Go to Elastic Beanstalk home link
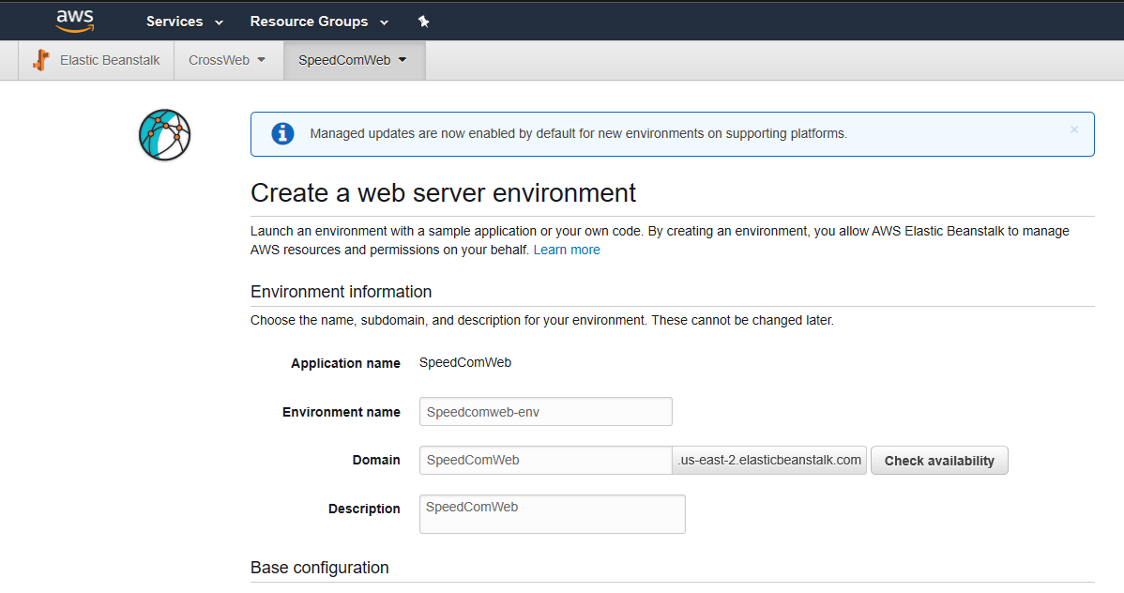Image resolution: width=1124 pixels, height=593 pixels. tap(110, 60)
